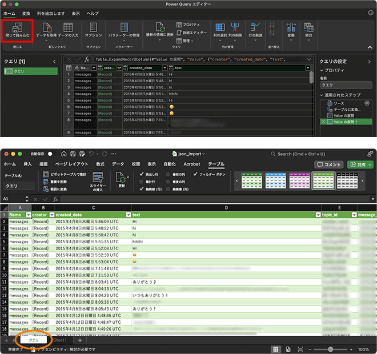This screenshot has height=354, width=377.
Task: Click the Search (Cmd + Ctrl + U) box
Action: pos(315,154)
